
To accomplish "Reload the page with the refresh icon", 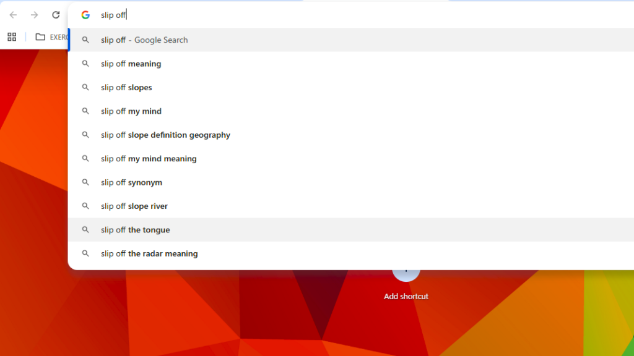I will (x=56, y=15).
